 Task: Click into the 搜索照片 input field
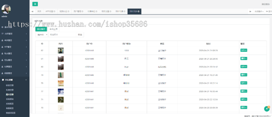(62, 35)
